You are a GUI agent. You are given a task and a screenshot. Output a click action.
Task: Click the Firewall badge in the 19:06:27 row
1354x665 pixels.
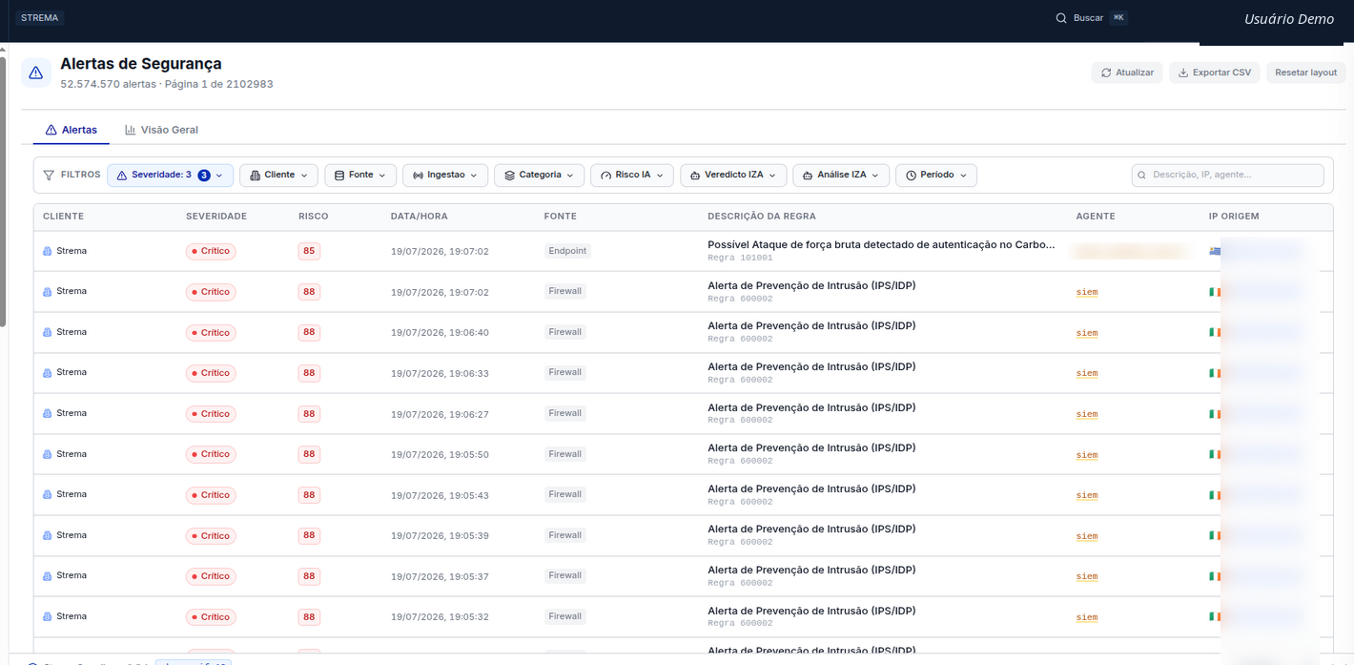(x=564, y=413)
